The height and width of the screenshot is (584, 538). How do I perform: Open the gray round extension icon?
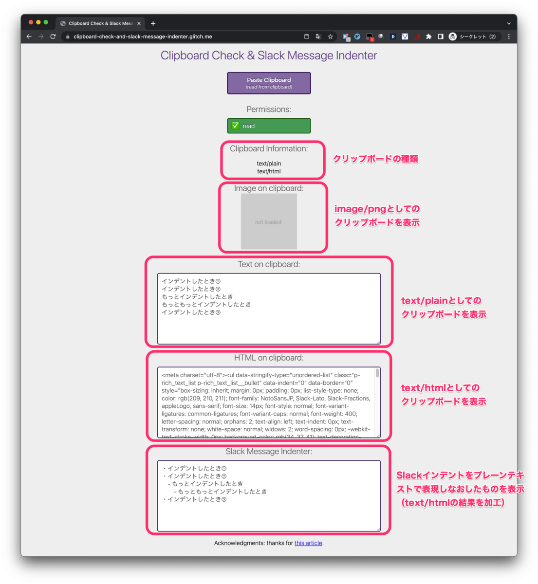381,36
